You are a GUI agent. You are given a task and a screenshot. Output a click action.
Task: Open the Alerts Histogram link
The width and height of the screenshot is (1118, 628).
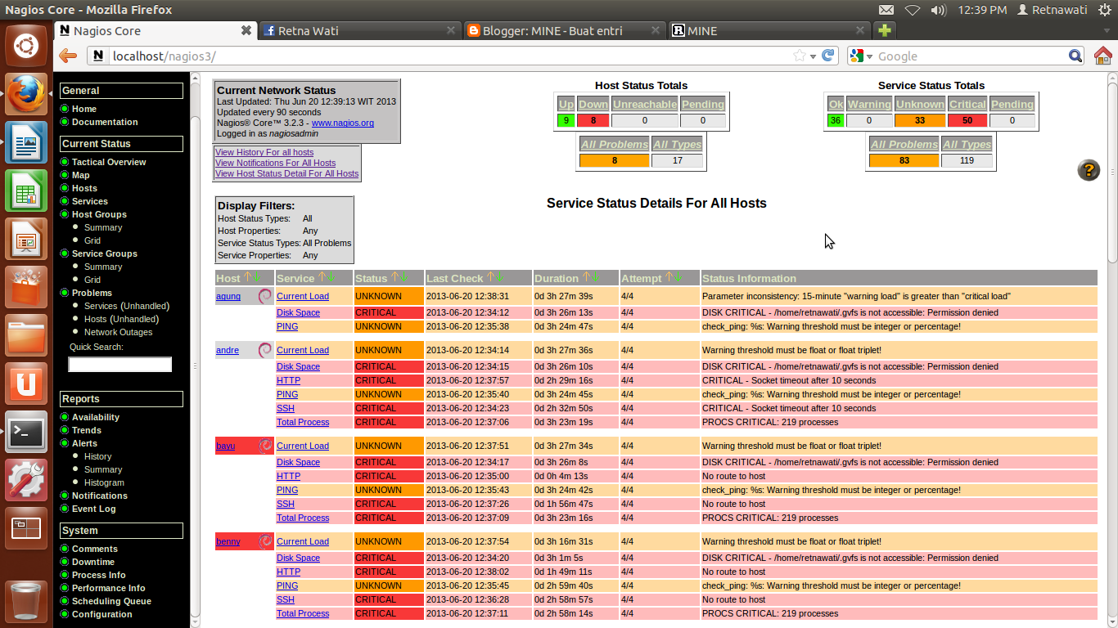tap(104, 482)
